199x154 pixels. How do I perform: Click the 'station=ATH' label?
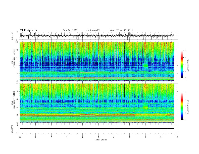(93, 30)
